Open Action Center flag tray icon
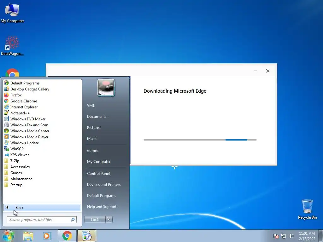Viewport: 323px width, 242px height. 276,236
